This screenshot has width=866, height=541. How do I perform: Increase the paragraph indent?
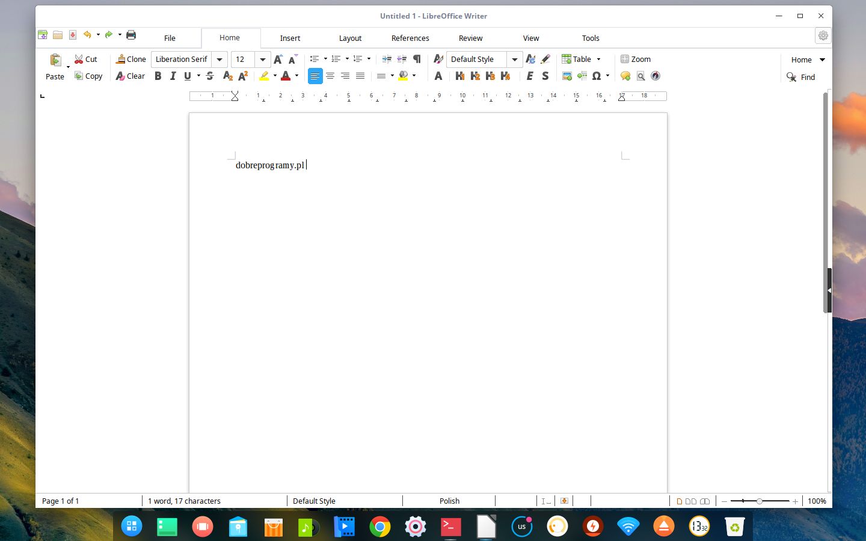tap(387, 59)
